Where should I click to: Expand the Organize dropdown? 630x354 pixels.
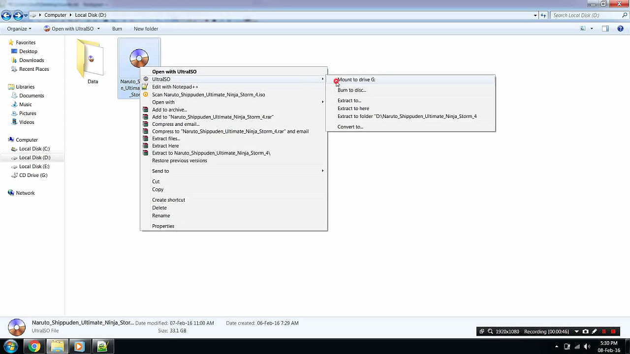(x=19, y=29)
